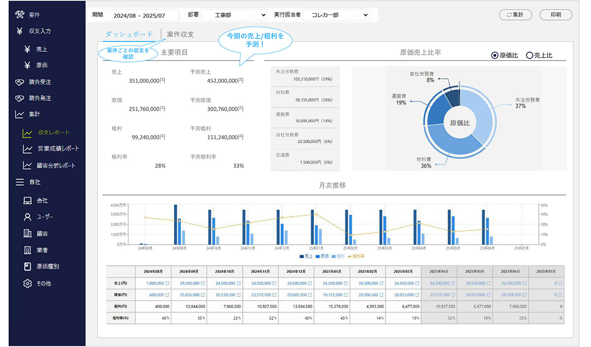Open 収支入力 yen icon in sidebar

tap(20, 32)
